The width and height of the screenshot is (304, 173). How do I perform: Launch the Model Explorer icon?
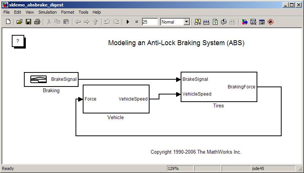(x=253, y=22)
